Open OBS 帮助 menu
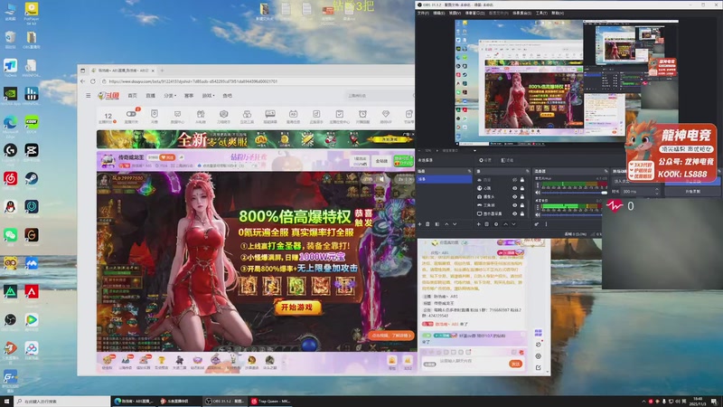723x407 pixels. (557, 13)
